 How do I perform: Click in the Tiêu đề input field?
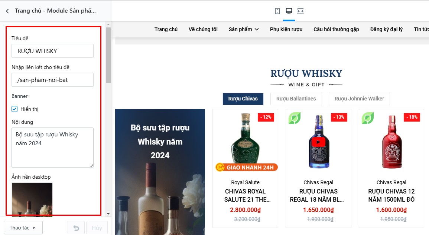coord(52,51)
